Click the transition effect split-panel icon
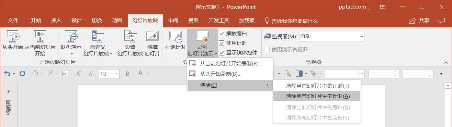The height and width of the screenshot is (127, 452). point(299,73)
